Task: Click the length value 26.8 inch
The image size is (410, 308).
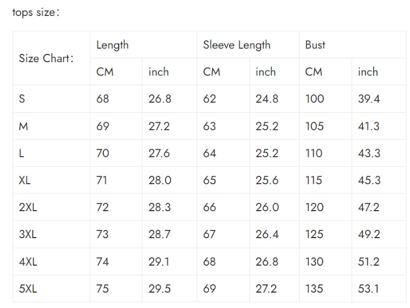Action: tap(160, 99)
